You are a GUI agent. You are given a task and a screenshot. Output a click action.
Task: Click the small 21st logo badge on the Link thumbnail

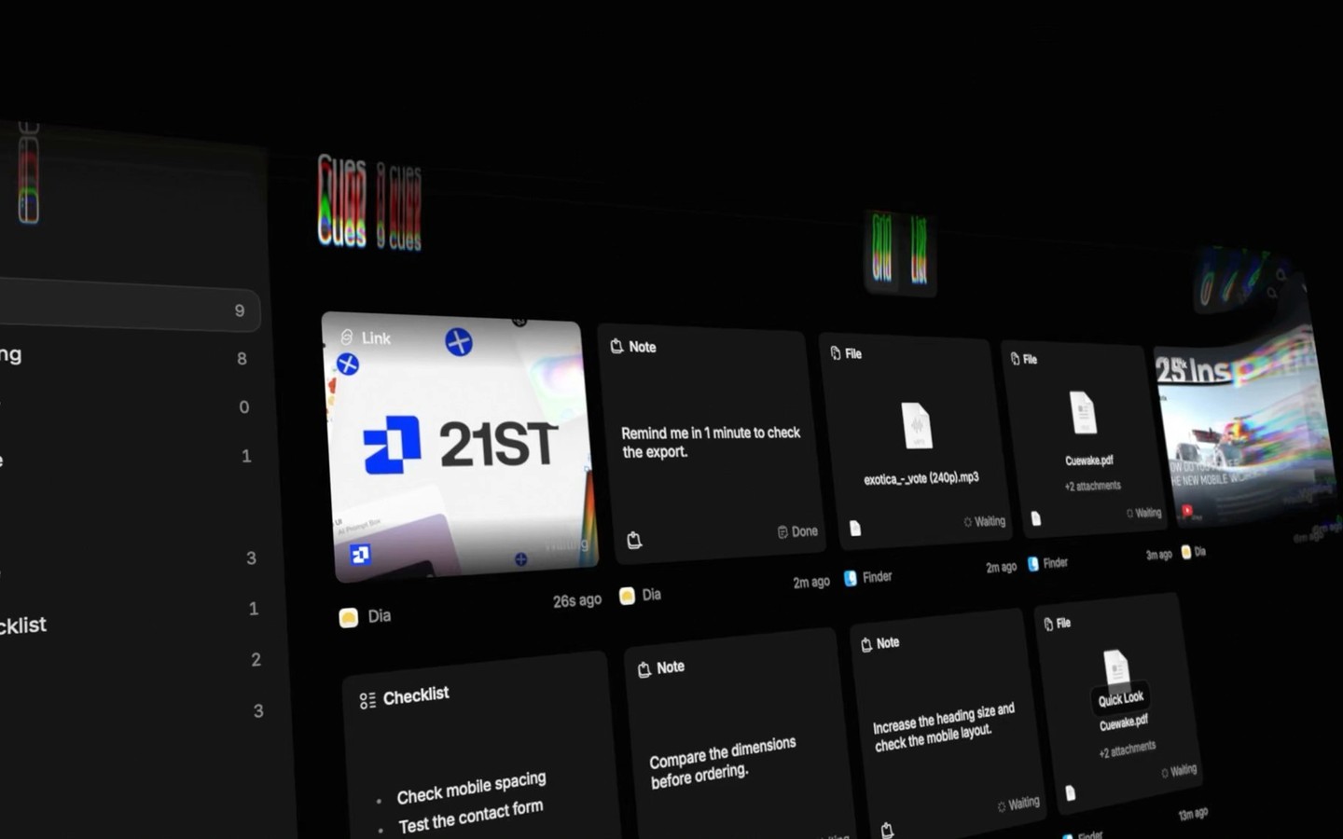click(x=360, y=555)
